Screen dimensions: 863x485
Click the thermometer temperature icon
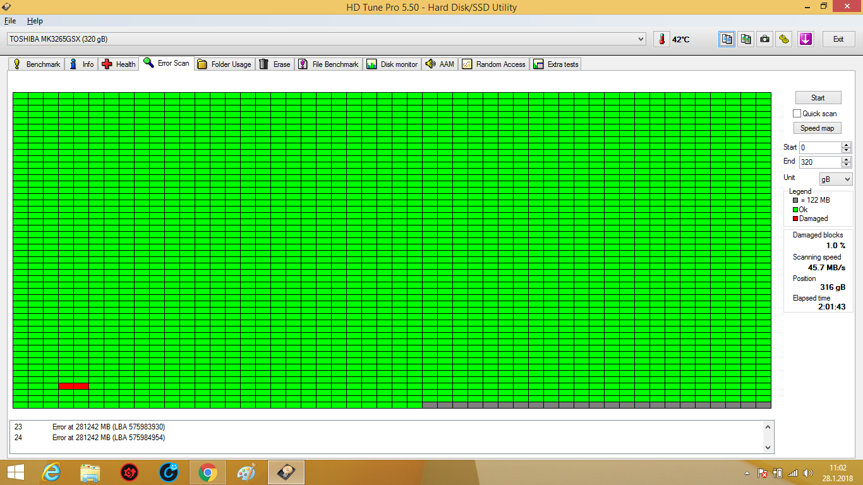pos(661,39)
